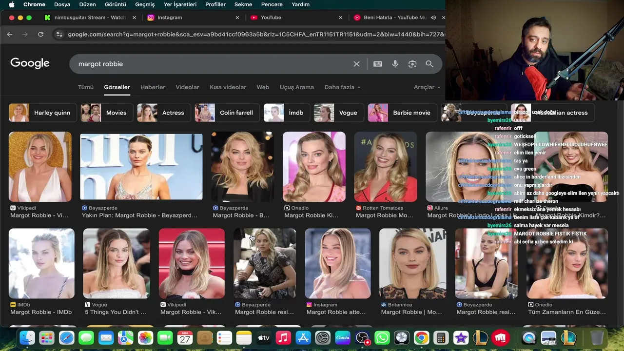This screenshot has height=351, width=624.
Task: Open iMovie from the dock
Action: coord(461,337)
